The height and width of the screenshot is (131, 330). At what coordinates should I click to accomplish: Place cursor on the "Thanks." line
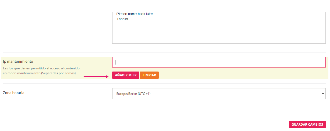pyautogui.click(x=123, y=19)
